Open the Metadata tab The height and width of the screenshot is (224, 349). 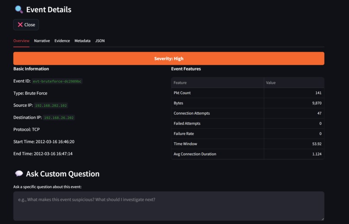[82, 41]
